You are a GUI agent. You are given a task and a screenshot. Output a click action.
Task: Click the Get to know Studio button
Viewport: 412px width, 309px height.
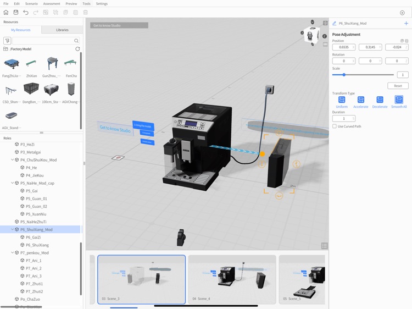click(119, 25)
